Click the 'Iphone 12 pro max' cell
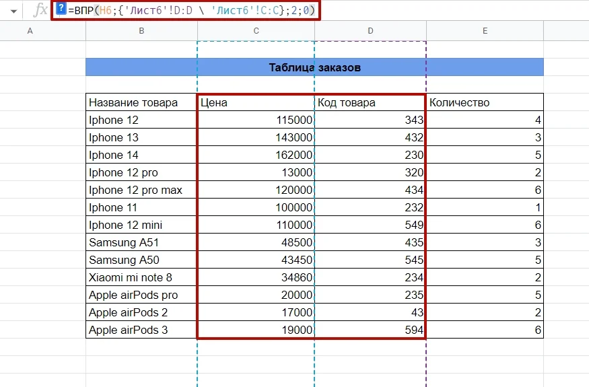Screen dimensions: 589x387 141,190
